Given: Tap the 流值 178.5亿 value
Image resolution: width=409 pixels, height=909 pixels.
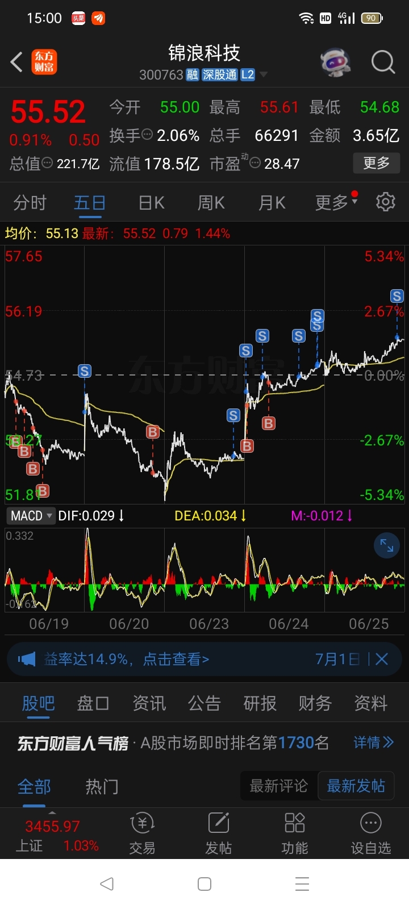Looking at the screenshot, I should (x=154, y=164).
